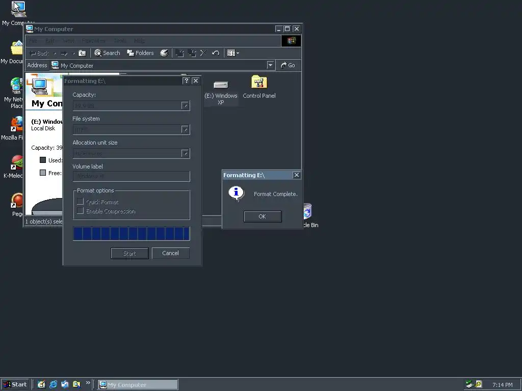The height and width of the screenshot is (391, 522).
Task: Click the key tray icon before the clock
Action: click(x=479, y=384)
